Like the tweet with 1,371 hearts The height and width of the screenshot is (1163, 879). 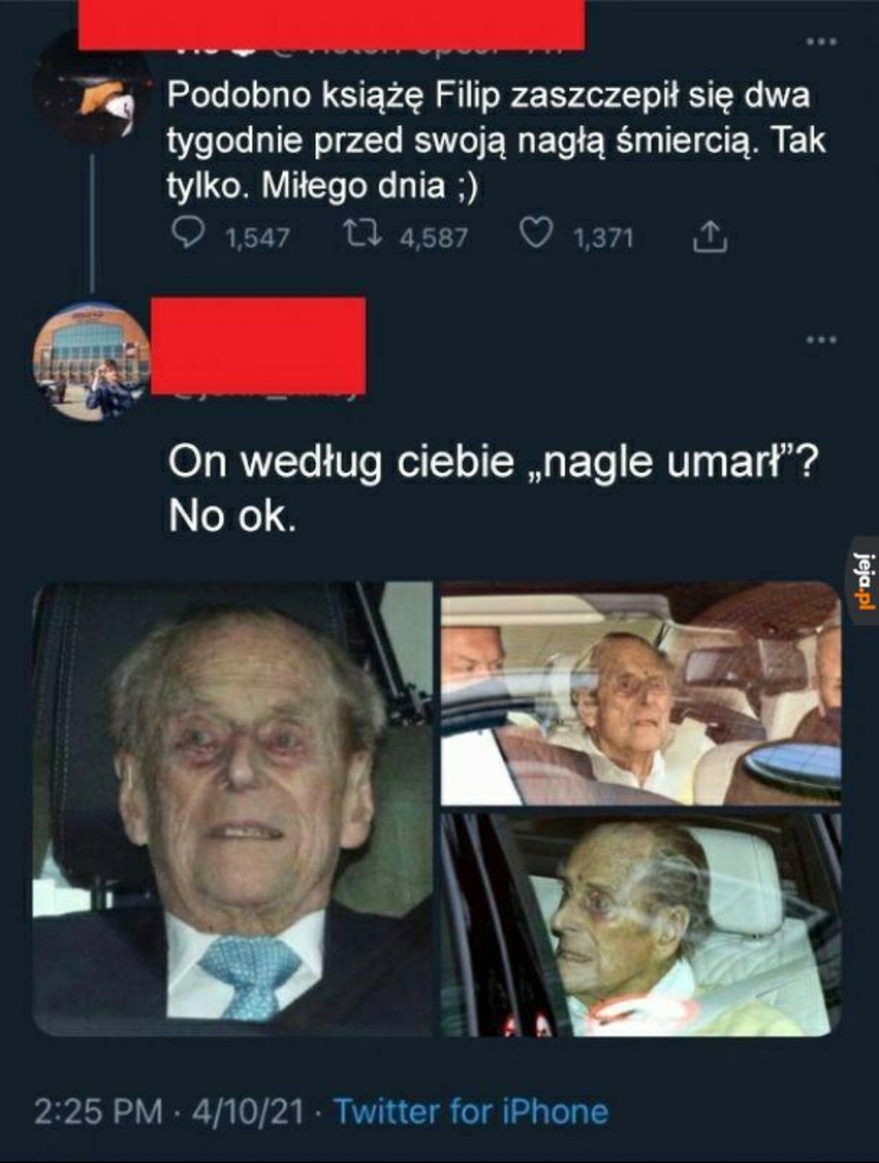tap(536, 235)
